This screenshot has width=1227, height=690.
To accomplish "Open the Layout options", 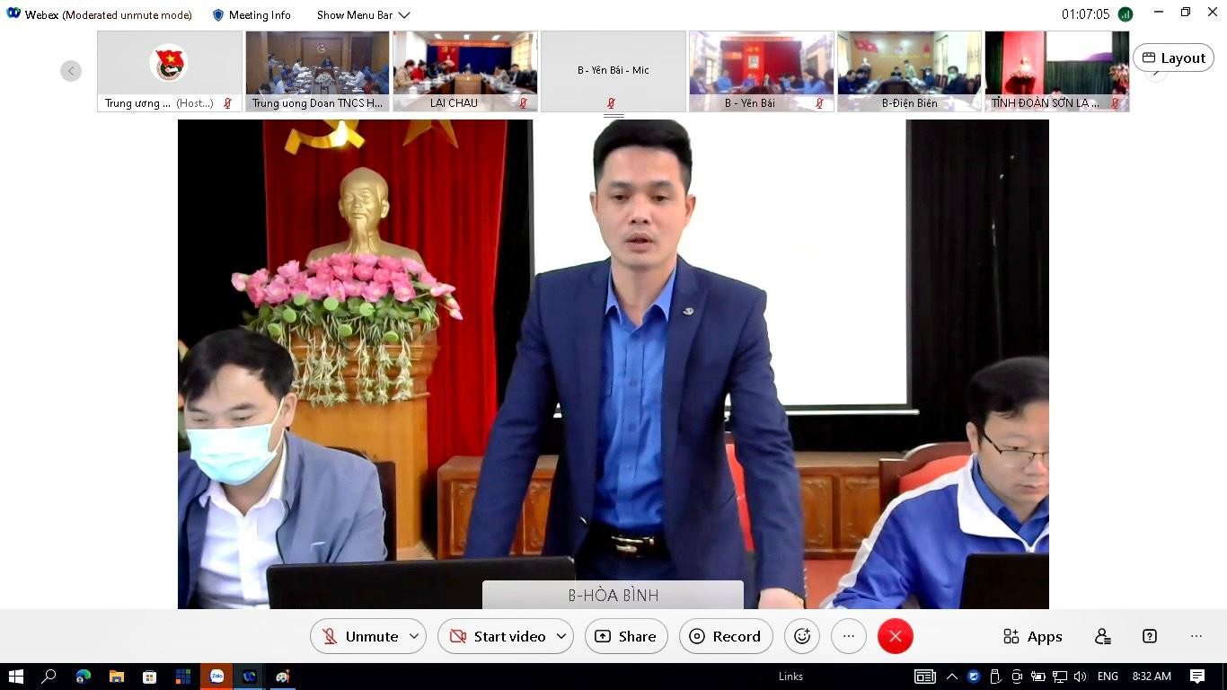I will pos(1174,57).
